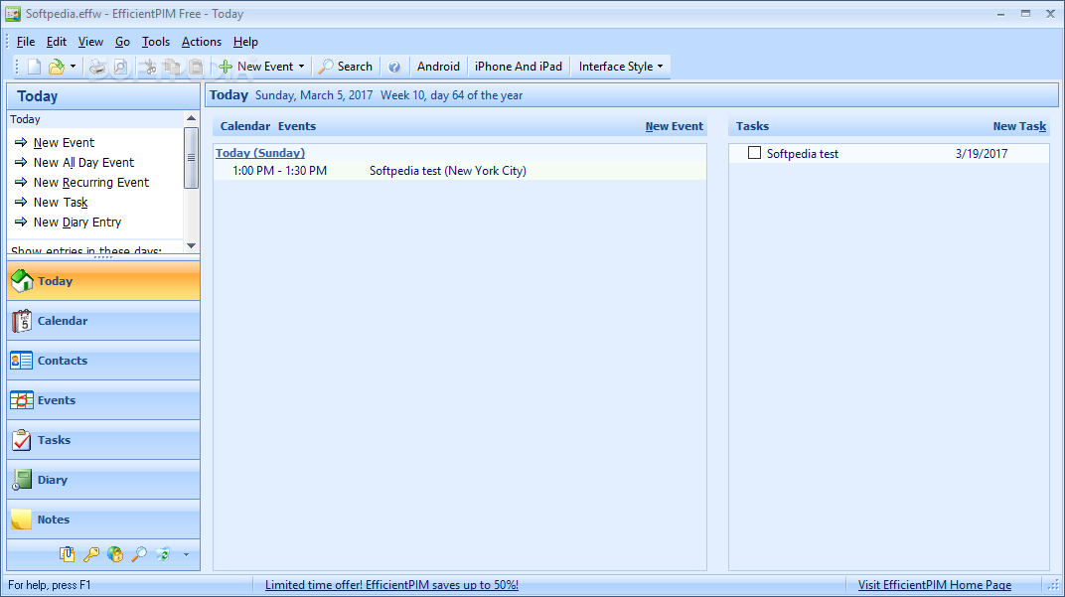Open the View menu
The width and height of the screenshot is (1065, 597).
pyautogui.click(x=90, y=42)
